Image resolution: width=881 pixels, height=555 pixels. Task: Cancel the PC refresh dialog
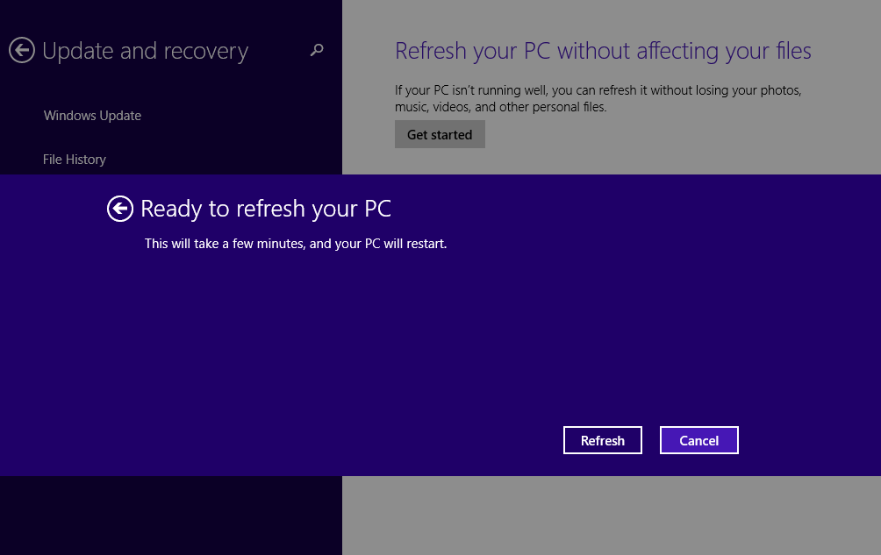(x=698, y=440)
